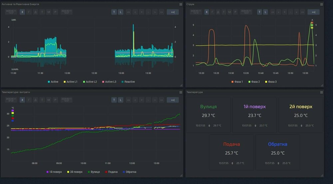
Task: Open end date picker in Струм panel
Action: coord(246,12)
